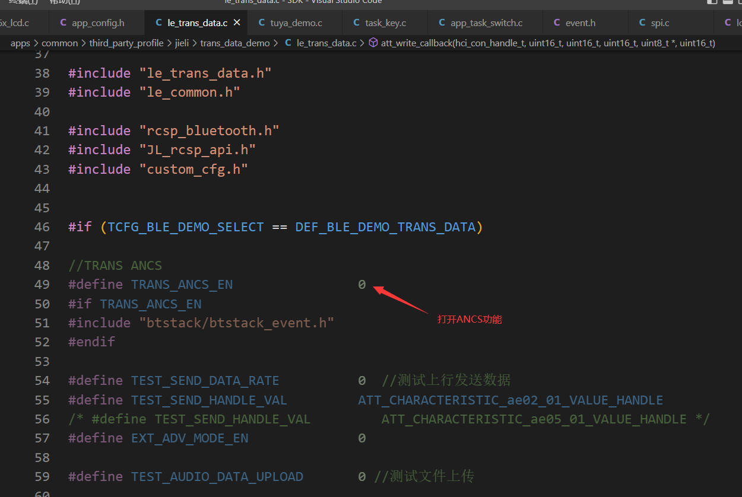Click the "le_trans_data.h" include string

[x=205, y=73]
